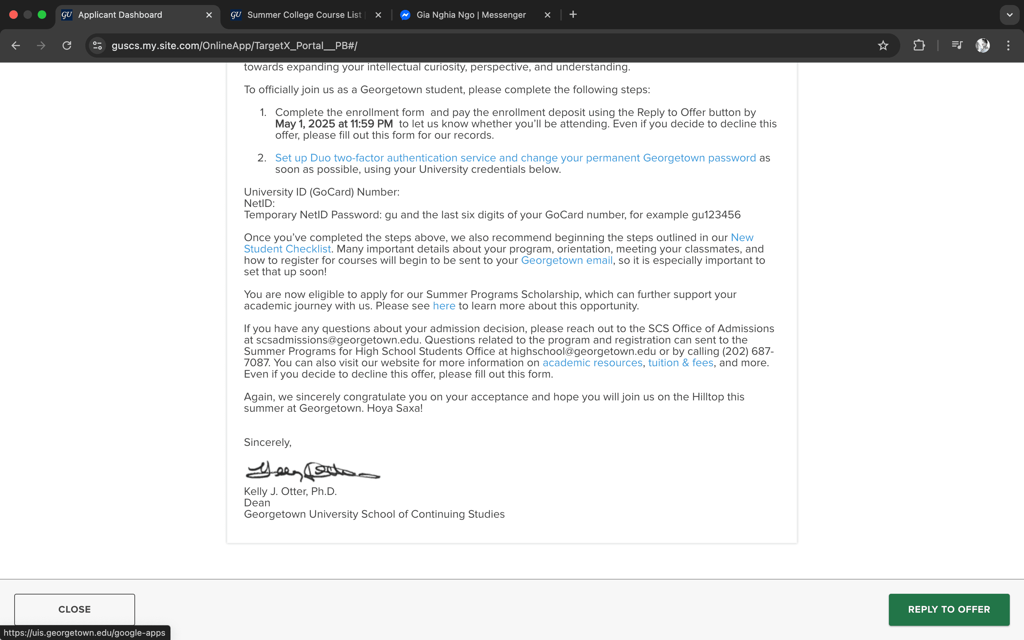Click the Course List tab GU favicon
1024x640 pixels.
click(x=236, y=15)
